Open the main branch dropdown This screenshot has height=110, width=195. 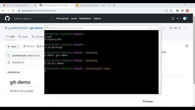pyautogui.click(x=13, y=46)
